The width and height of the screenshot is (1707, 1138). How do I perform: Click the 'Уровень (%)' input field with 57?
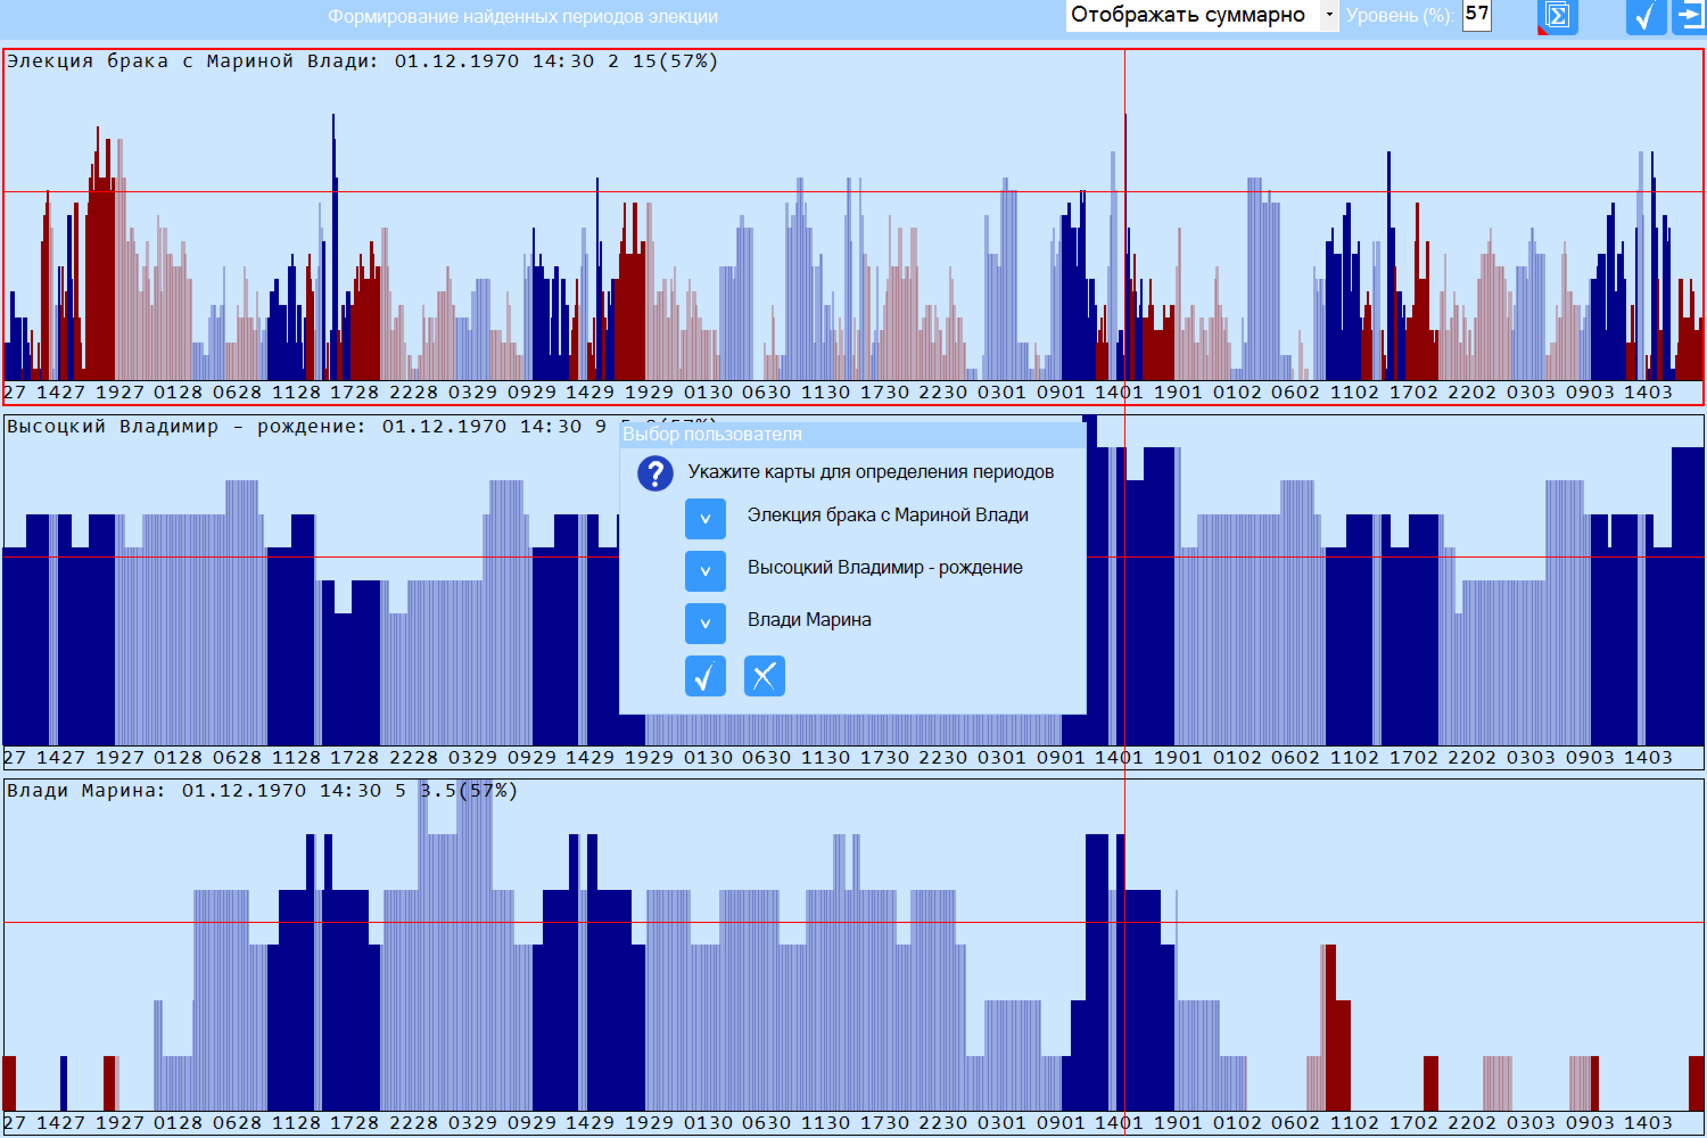(x=1476, y=15)
